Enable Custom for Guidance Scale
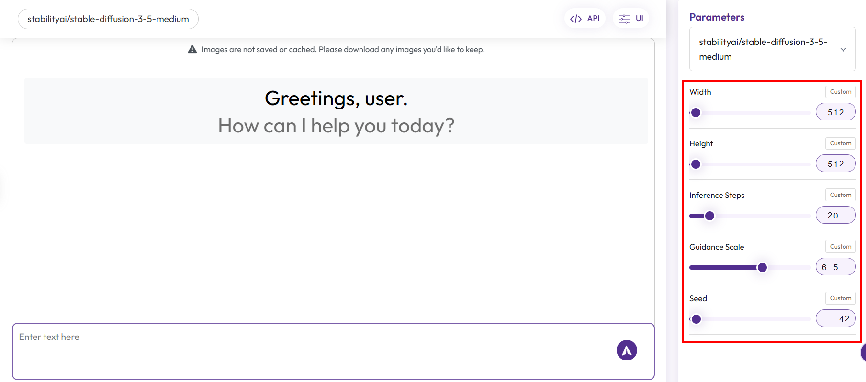 [x=840, y=247]
